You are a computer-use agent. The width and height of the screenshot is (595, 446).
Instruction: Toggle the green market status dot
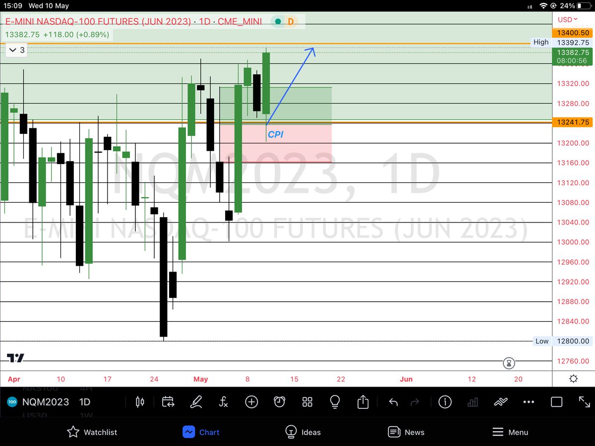point(278,22)
